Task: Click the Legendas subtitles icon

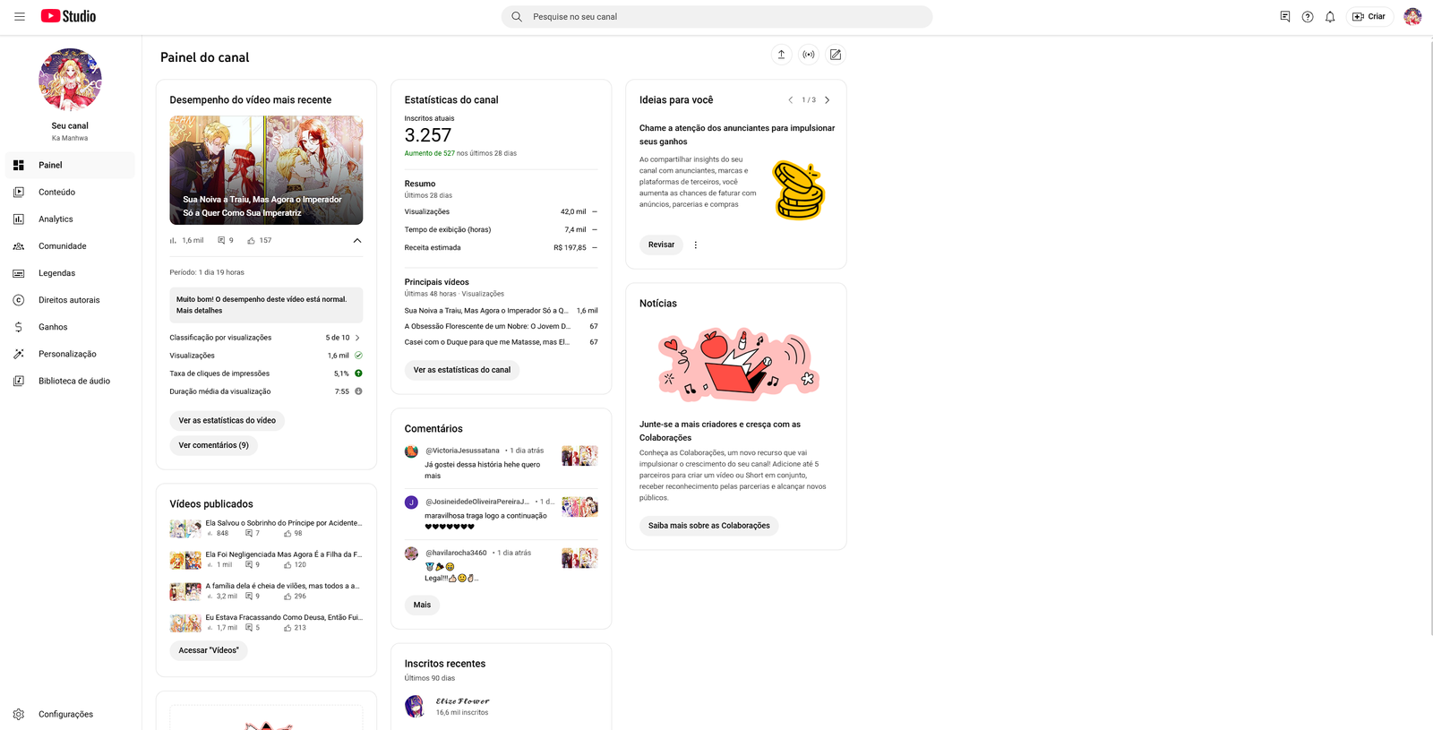Action: tap(19, 273)
